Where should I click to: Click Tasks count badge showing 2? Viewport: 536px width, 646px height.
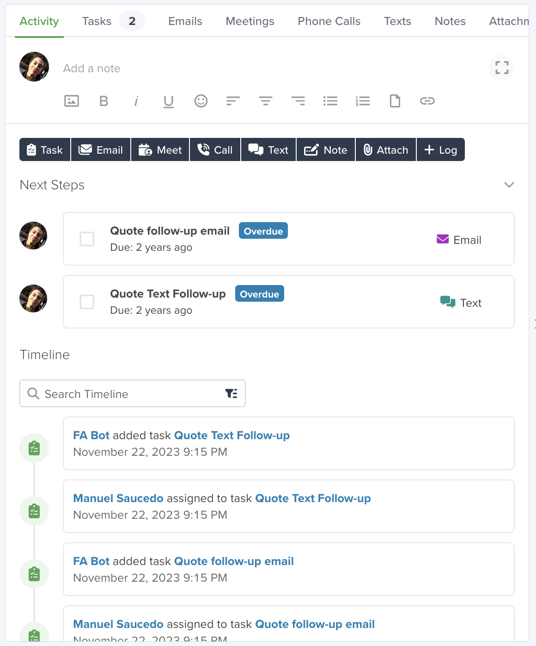132,21
